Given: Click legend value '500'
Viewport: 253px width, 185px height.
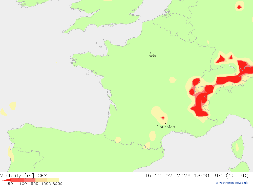Looking at the screenshot, I should tap(34, 183).
